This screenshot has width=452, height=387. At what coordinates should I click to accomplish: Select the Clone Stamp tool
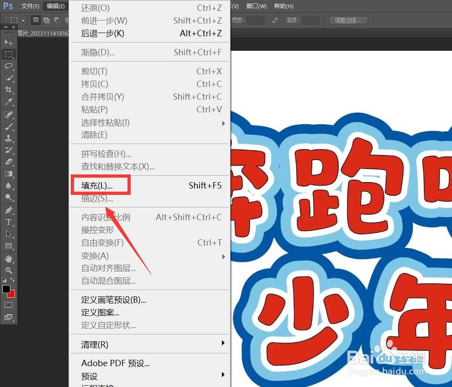9,138
